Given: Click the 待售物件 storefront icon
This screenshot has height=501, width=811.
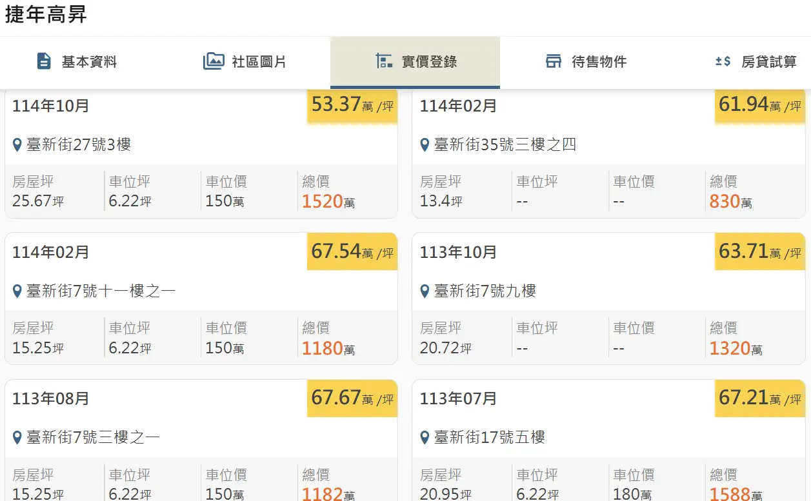Looking at the screenshot, I should pos(554,62).
